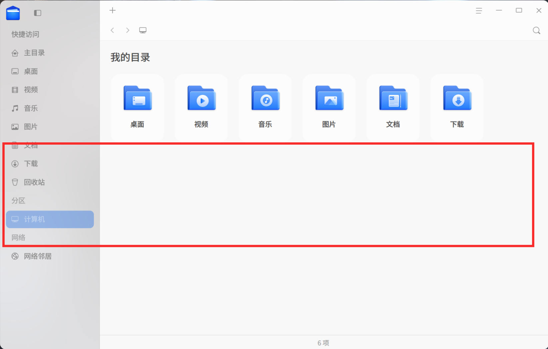
Task: Select 音乐 in the sidebar
Action: (50, 108)
